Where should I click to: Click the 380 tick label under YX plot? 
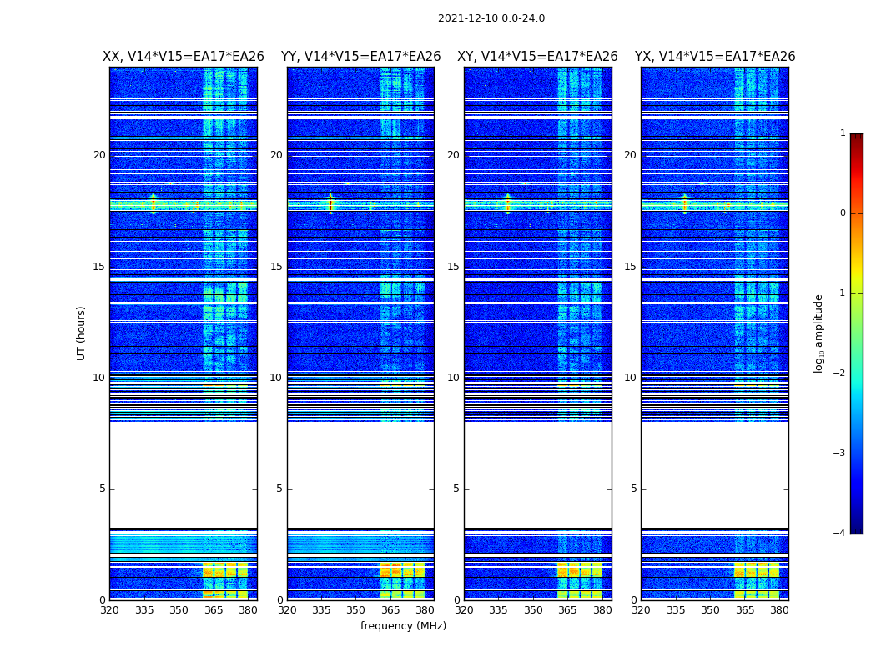click(779, 610)
